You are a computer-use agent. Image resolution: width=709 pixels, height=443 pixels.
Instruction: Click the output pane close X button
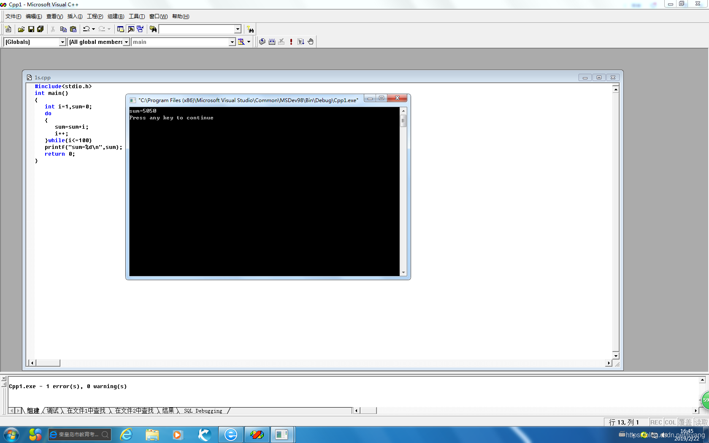(x=3, y=378)
